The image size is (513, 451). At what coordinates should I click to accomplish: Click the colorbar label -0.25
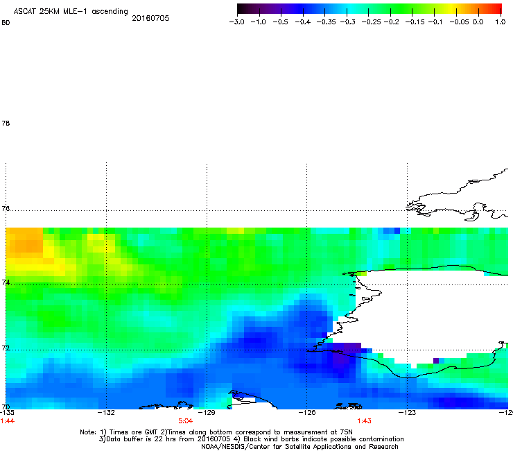click(x=372, y=22)
